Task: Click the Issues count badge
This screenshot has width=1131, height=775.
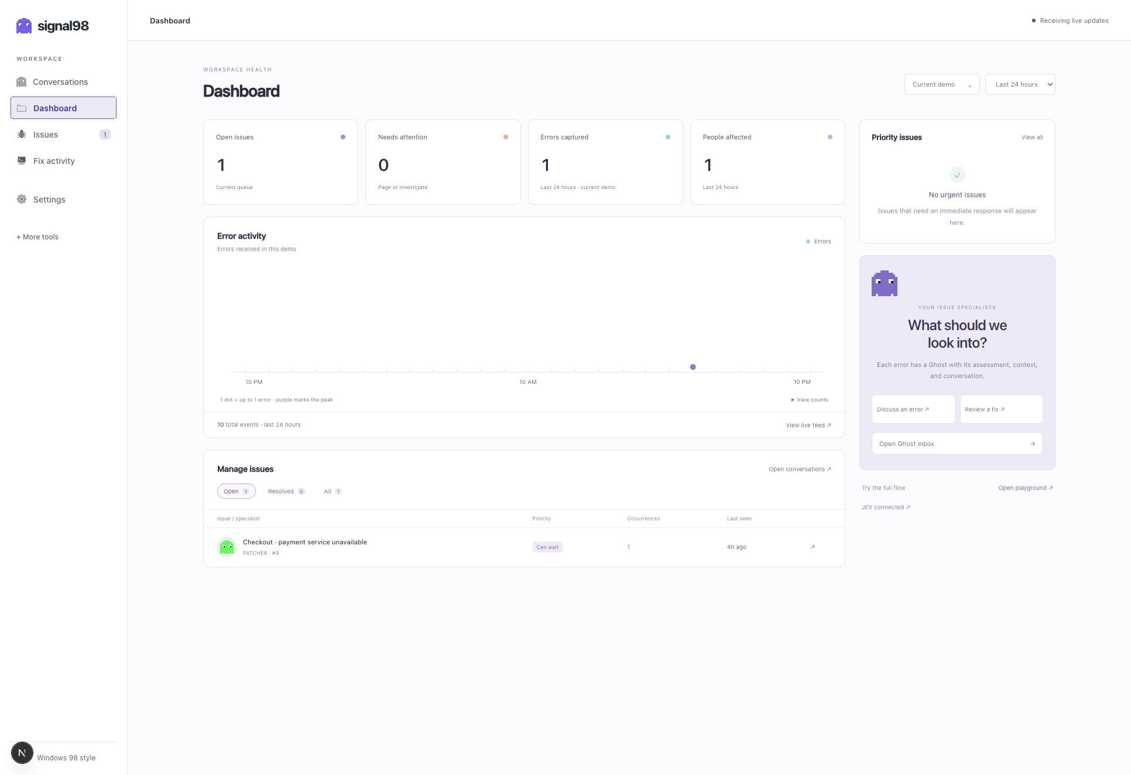Action: (x=105, y=135)
